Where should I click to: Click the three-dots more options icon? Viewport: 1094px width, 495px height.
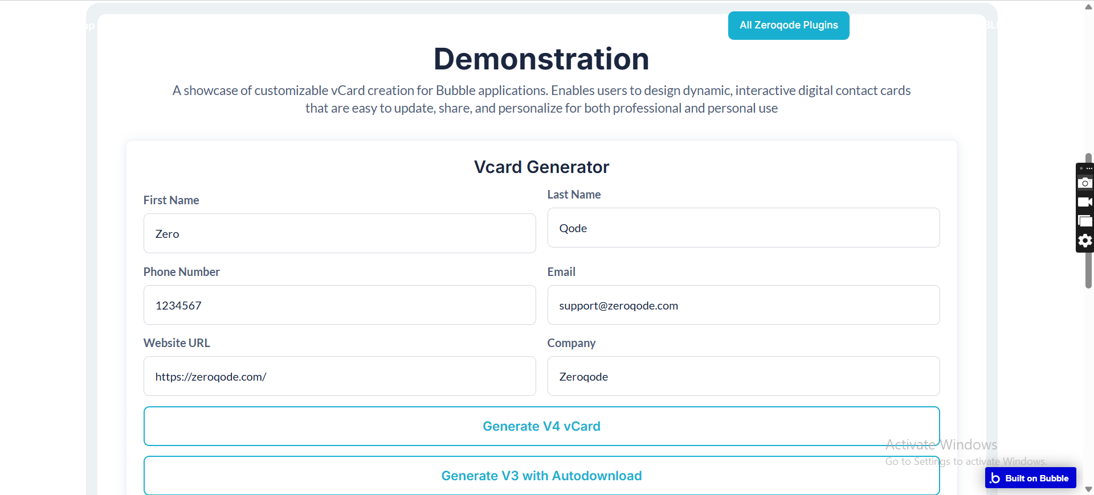(x=1089, y=168)
